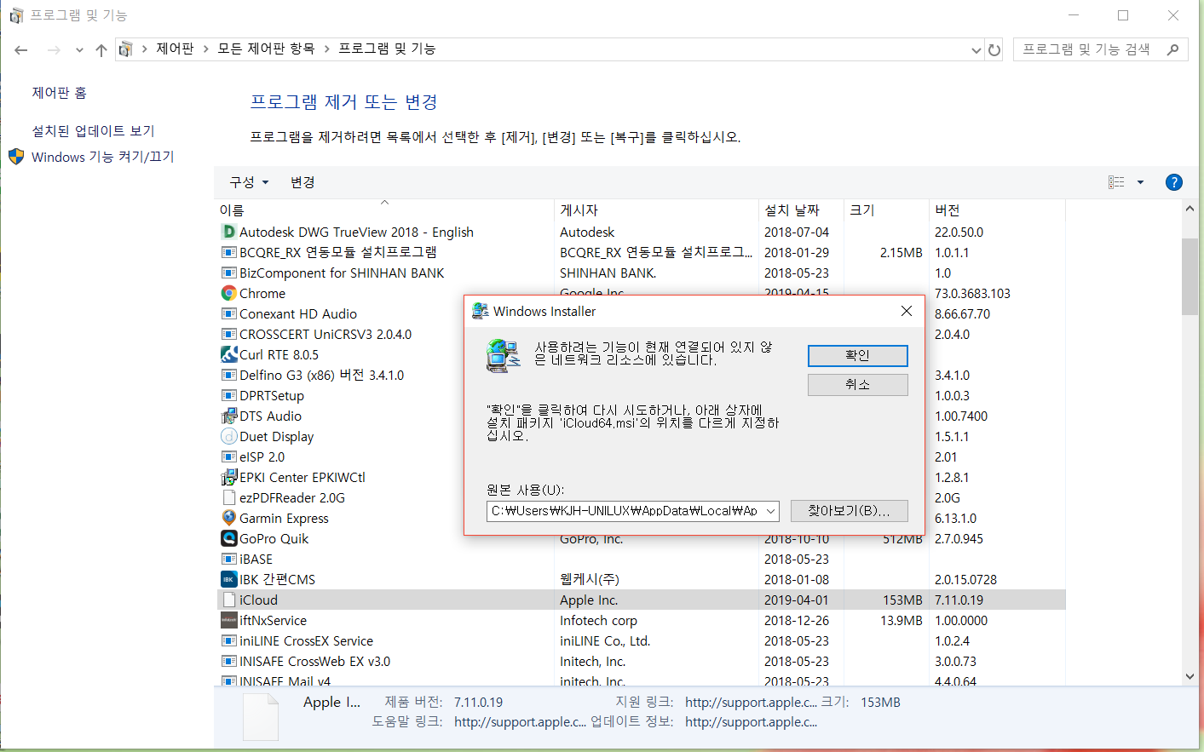Click the scrollbar down arrow
The width and height of the screenshot is (1204, 752).
[1190, 676]
